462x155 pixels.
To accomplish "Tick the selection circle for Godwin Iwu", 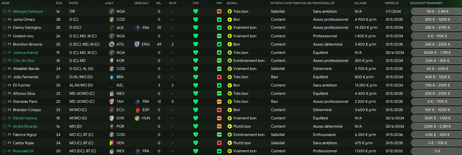I will [4, 36].
